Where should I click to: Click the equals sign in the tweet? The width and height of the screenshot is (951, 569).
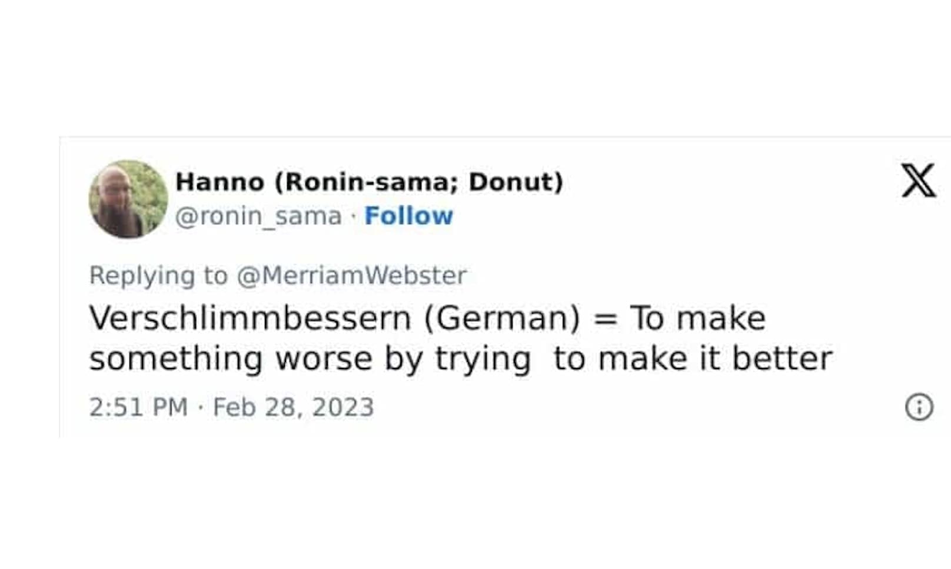[x=605, y=319]
